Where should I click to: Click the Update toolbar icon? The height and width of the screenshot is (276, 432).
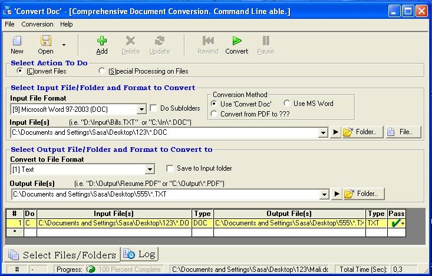point(160,41)
